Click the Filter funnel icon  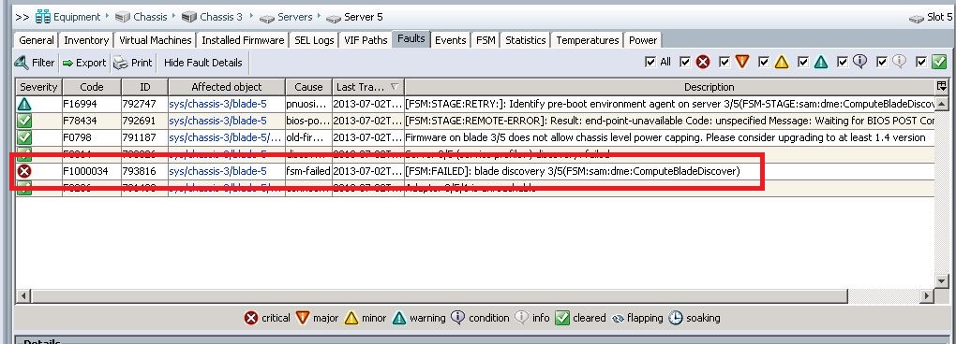[22, 63]
